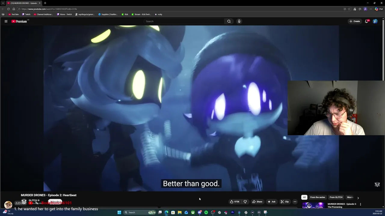Open the YouTube guide hamburger menu
385x216 pixels.
click(6, 21)
